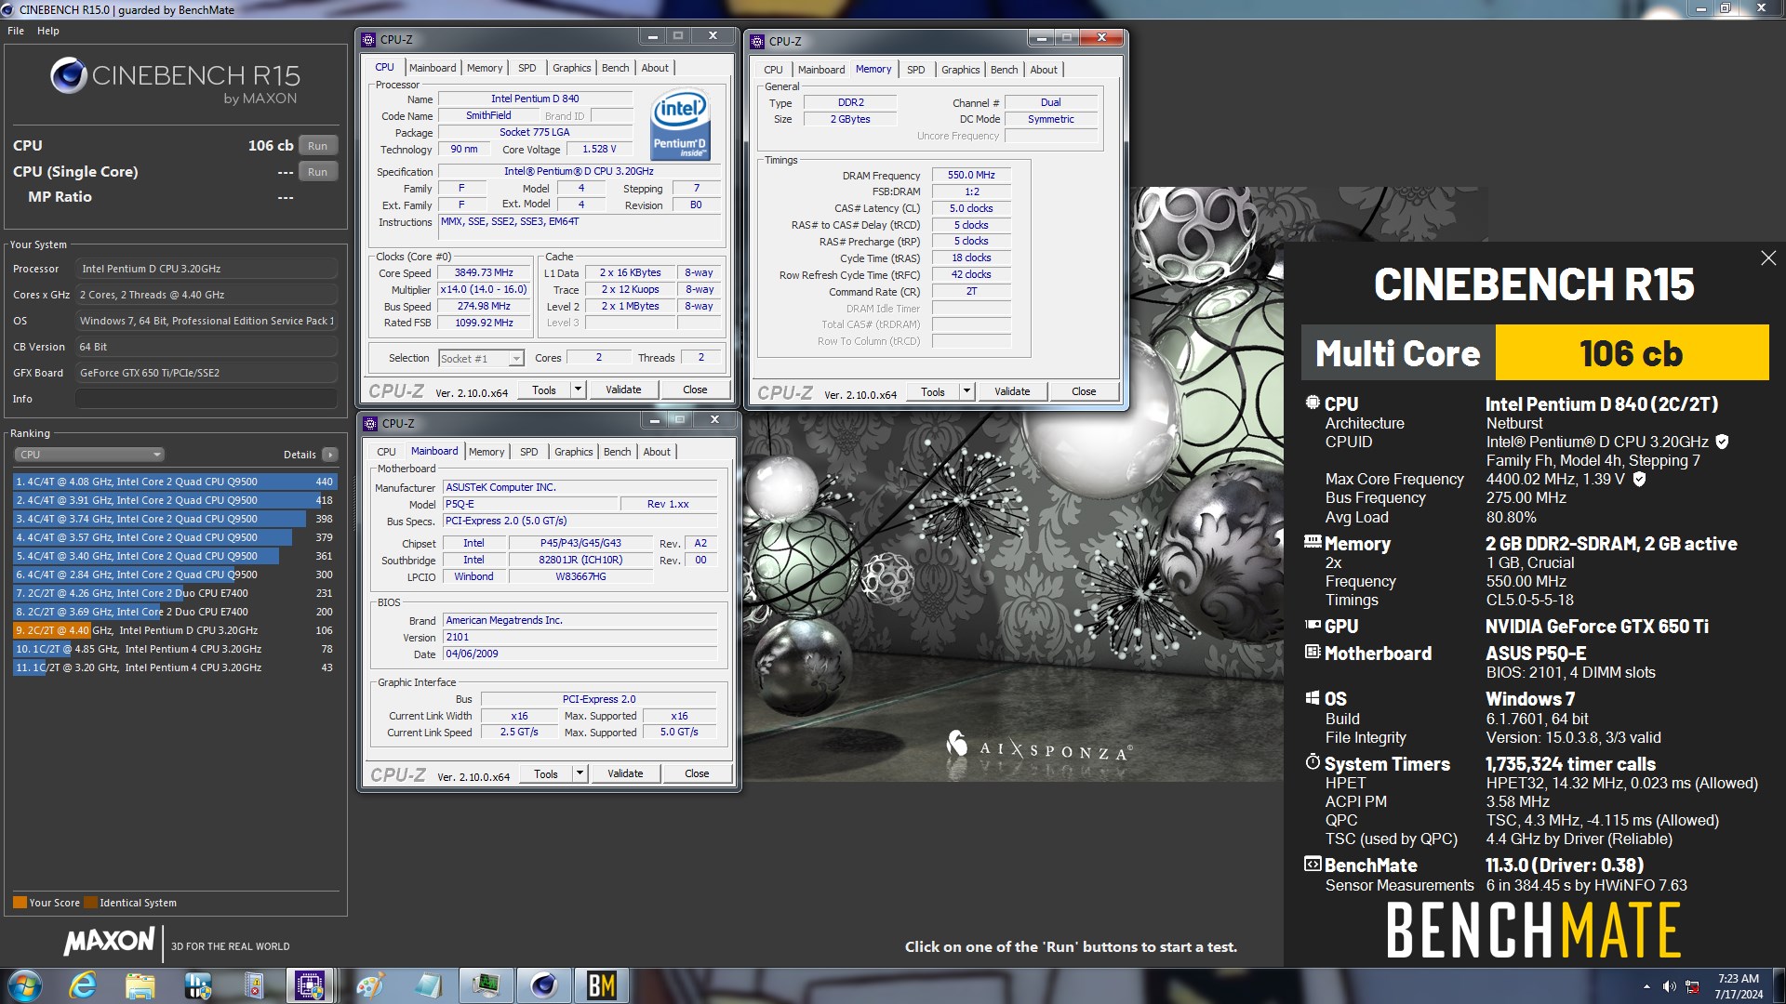Click Validate in Mainboard window
The image size is (1786, 1004).
click(x=625, y=773)
